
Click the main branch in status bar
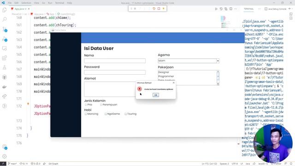click(x=12, y=164)
